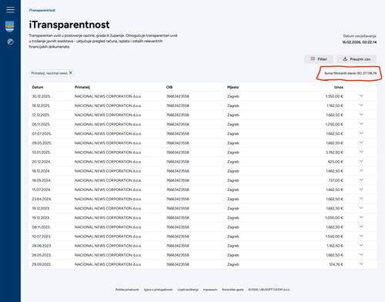Click the OIB column header

169,87
